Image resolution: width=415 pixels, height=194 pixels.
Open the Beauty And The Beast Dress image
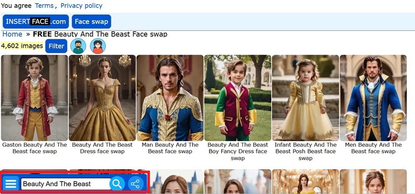(102, 98)
